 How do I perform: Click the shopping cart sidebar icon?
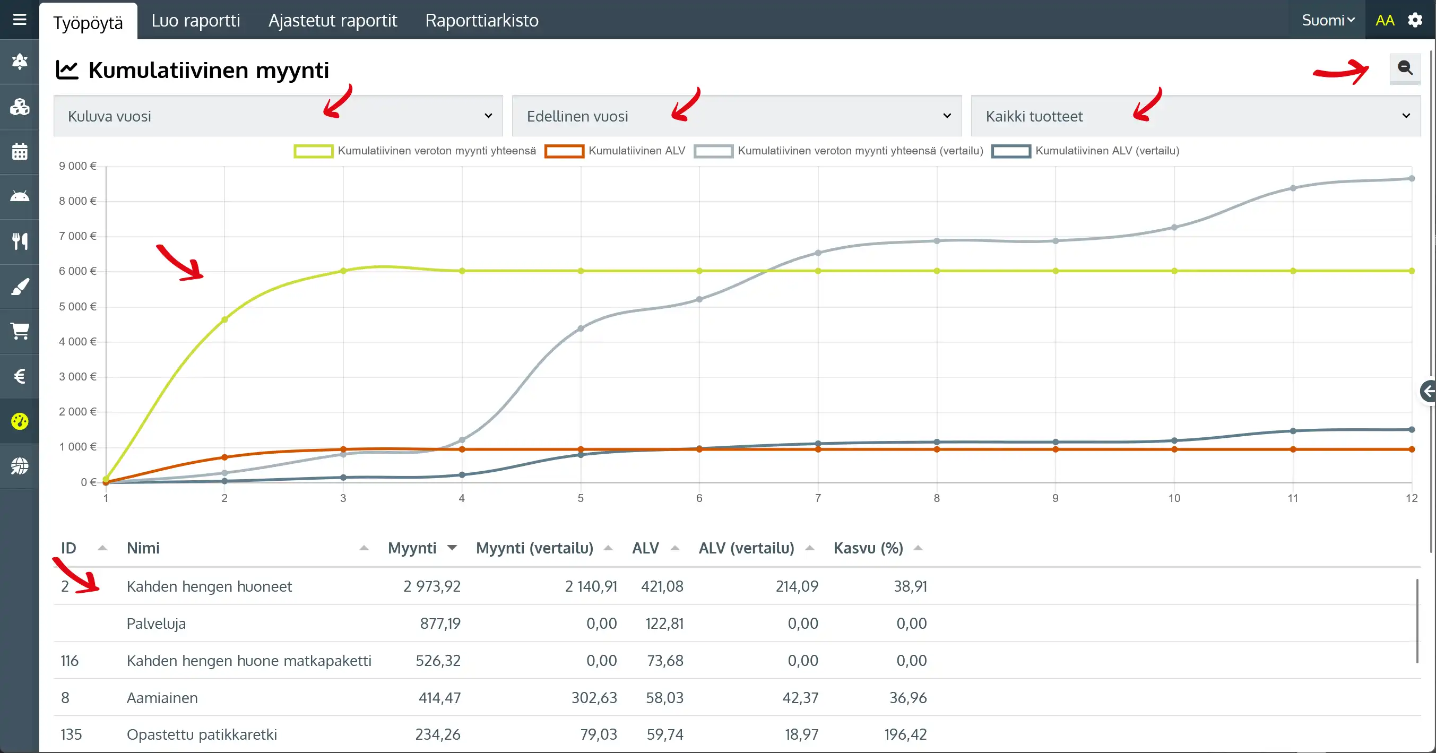(20, 331)
